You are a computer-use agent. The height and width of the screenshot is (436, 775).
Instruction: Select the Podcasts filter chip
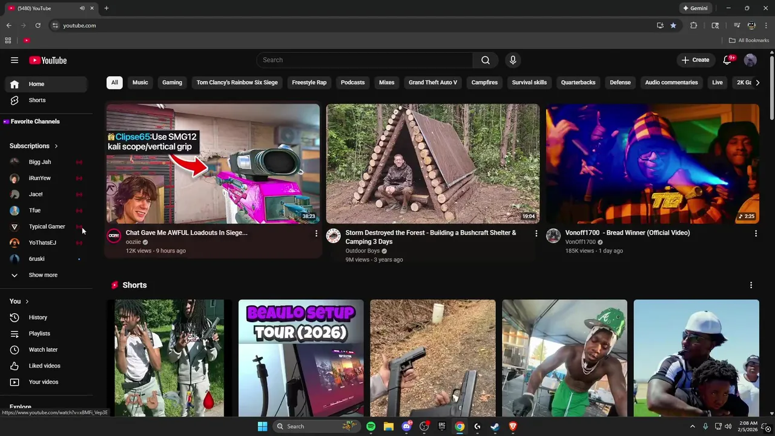click(352, 82)
